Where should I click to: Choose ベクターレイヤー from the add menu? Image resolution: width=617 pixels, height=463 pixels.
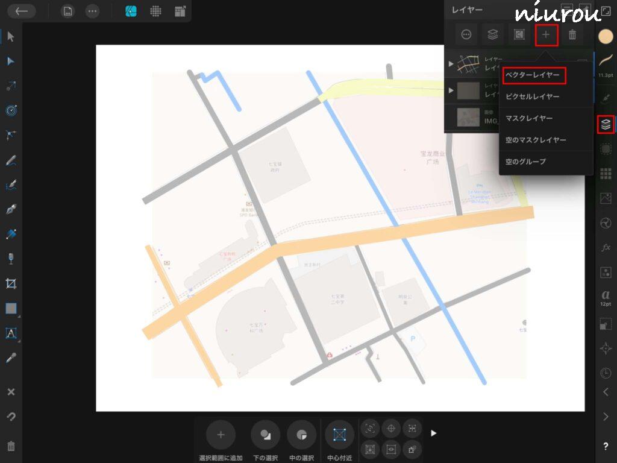point(533,75)
